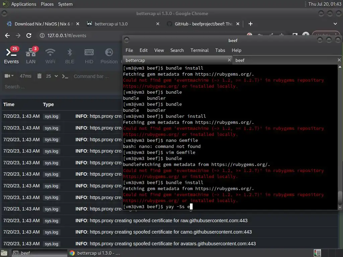The height and width of the screenshot is (257, 343).
Task: Go forward in Chrome
Action: [x=18, y=35]
